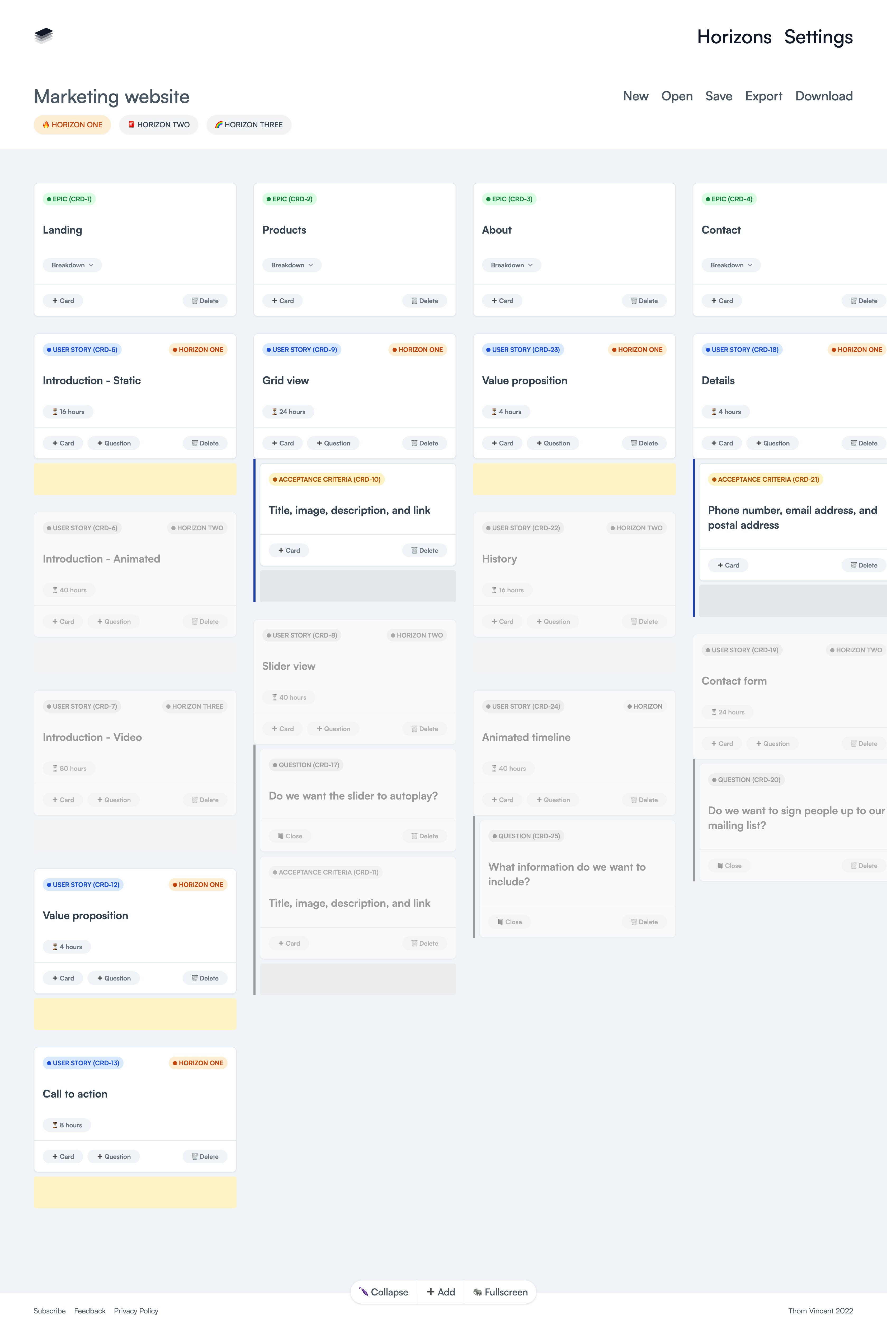Expand Breakdown dropdown on About epic
887x1329 pixels.
[511, 265]
